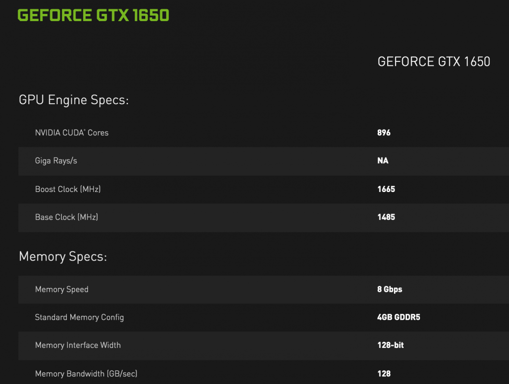509x384 pixels.
Task: Click the 1665 boost clock value
Action: (386, 189)
